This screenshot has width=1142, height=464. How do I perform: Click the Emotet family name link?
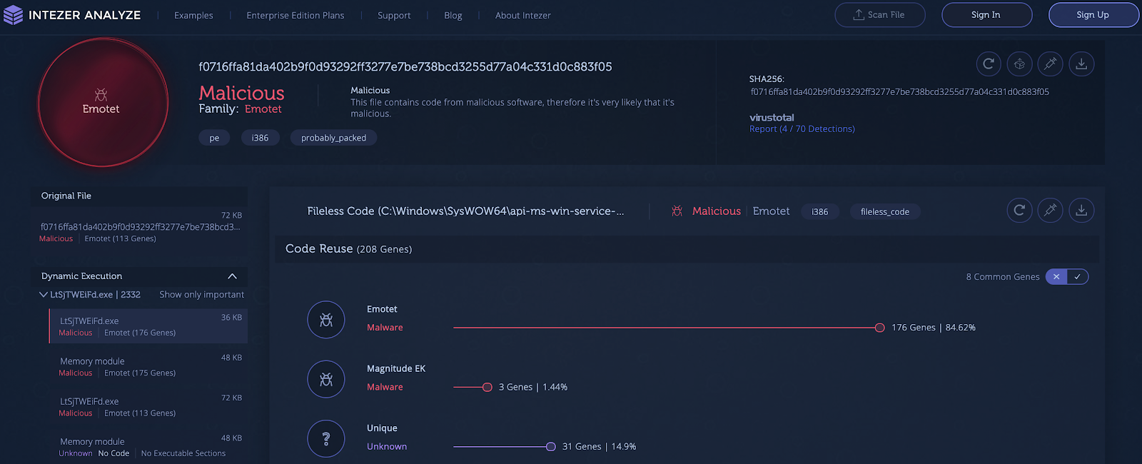coord(263,109)
